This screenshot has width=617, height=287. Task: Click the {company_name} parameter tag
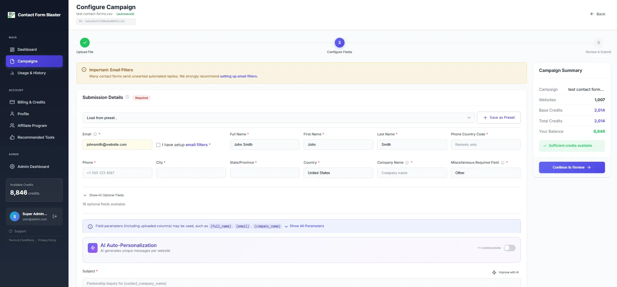click(x=267, y=226)
